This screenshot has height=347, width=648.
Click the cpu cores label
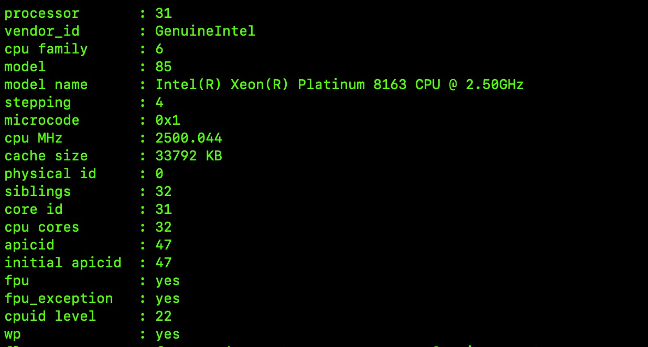pos(42,227)
